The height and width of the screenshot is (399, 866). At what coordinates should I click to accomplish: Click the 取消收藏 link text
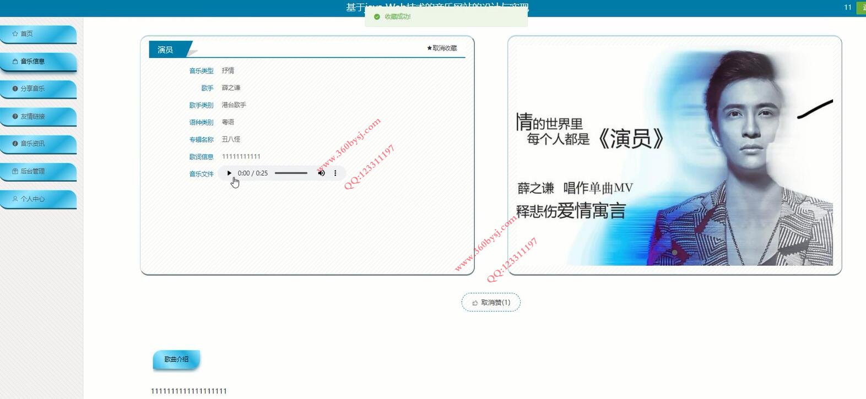(445, 48)
